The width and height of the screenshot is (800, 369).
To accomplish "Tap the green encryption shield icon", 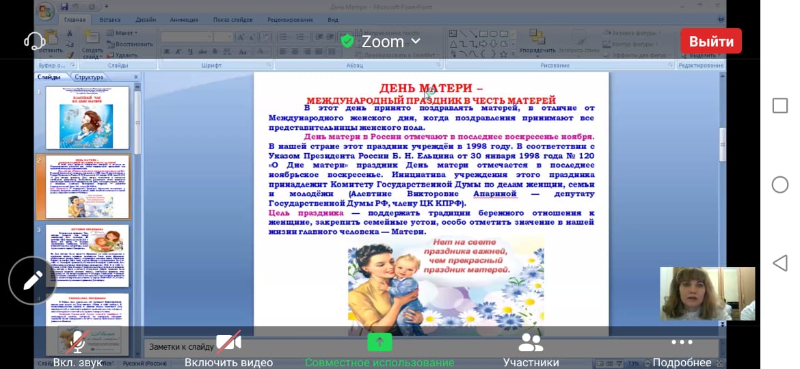I will (x=347, y=42).
